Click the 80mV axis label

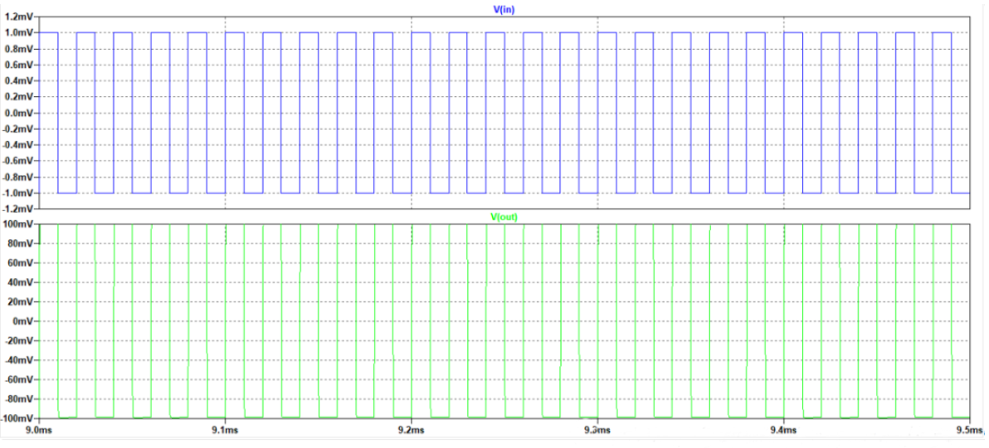pyautogui.click(x=22, y=243)
